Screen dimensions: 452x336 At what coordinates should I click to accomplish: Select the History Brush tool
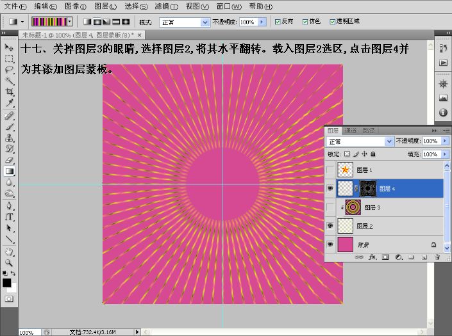tap(9, 148)
